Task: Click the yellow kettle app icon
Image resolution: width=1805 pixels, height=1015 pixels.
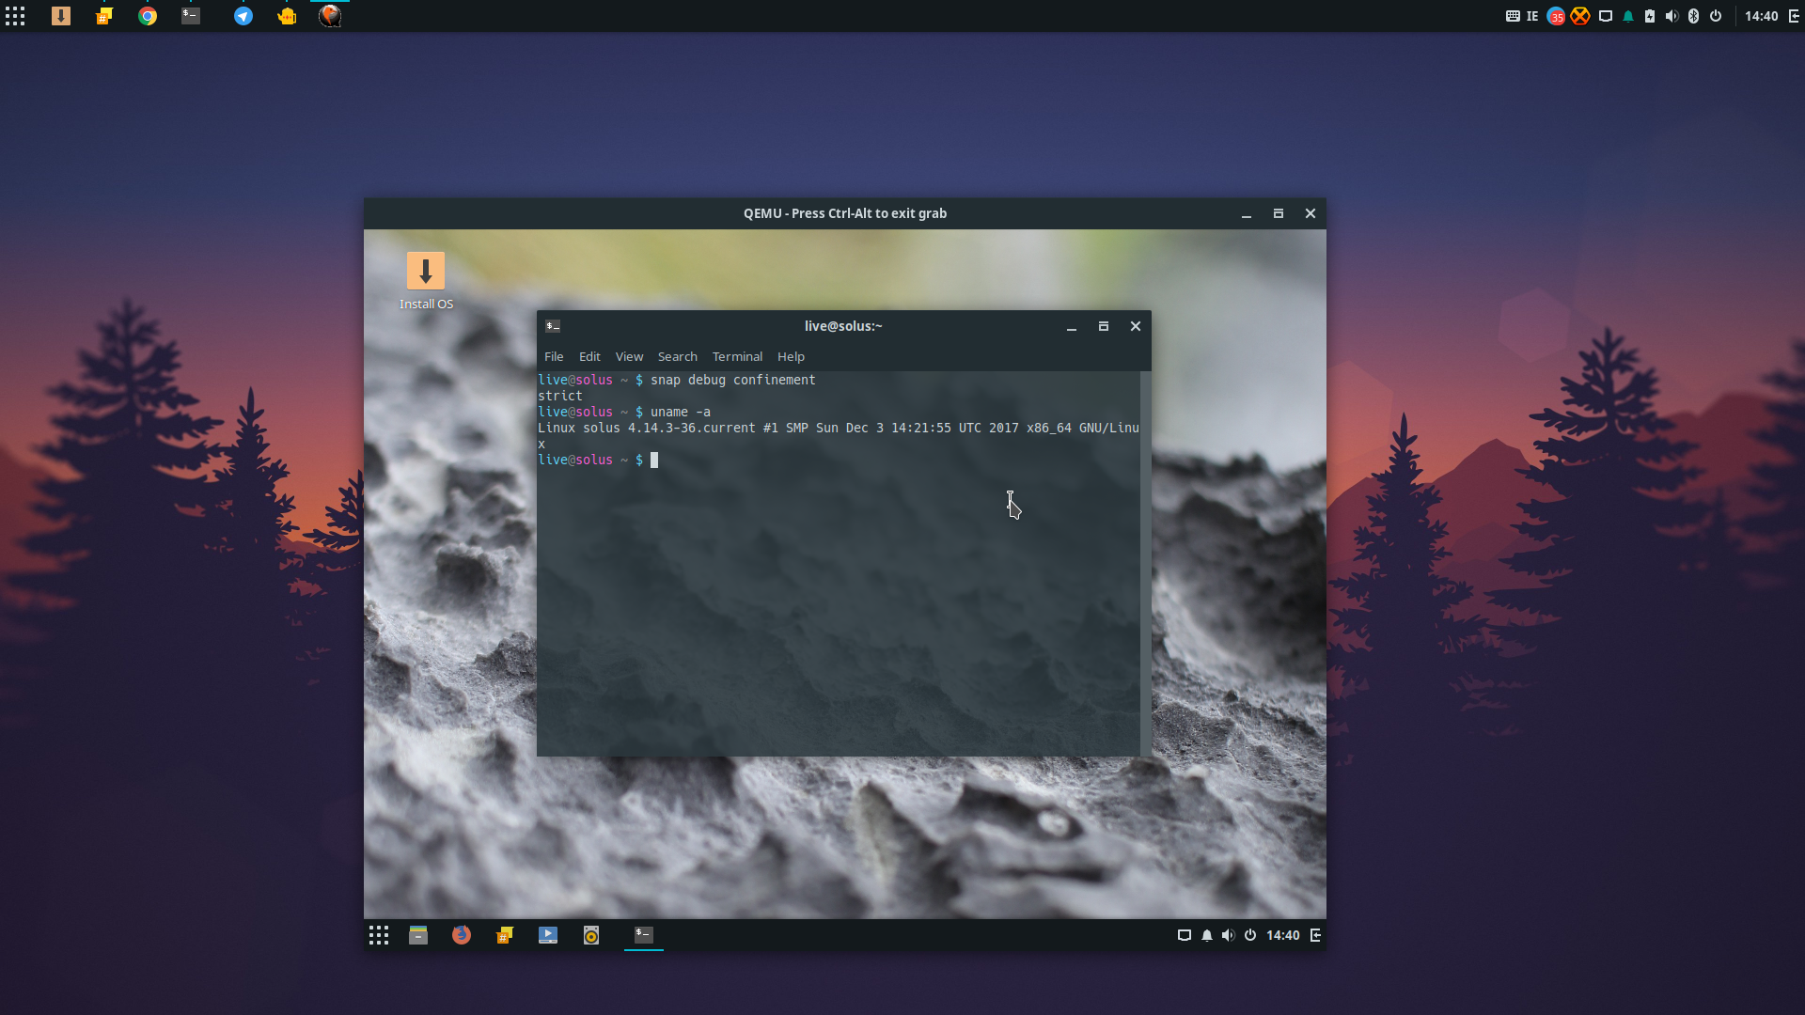Action: coord(287,16)
